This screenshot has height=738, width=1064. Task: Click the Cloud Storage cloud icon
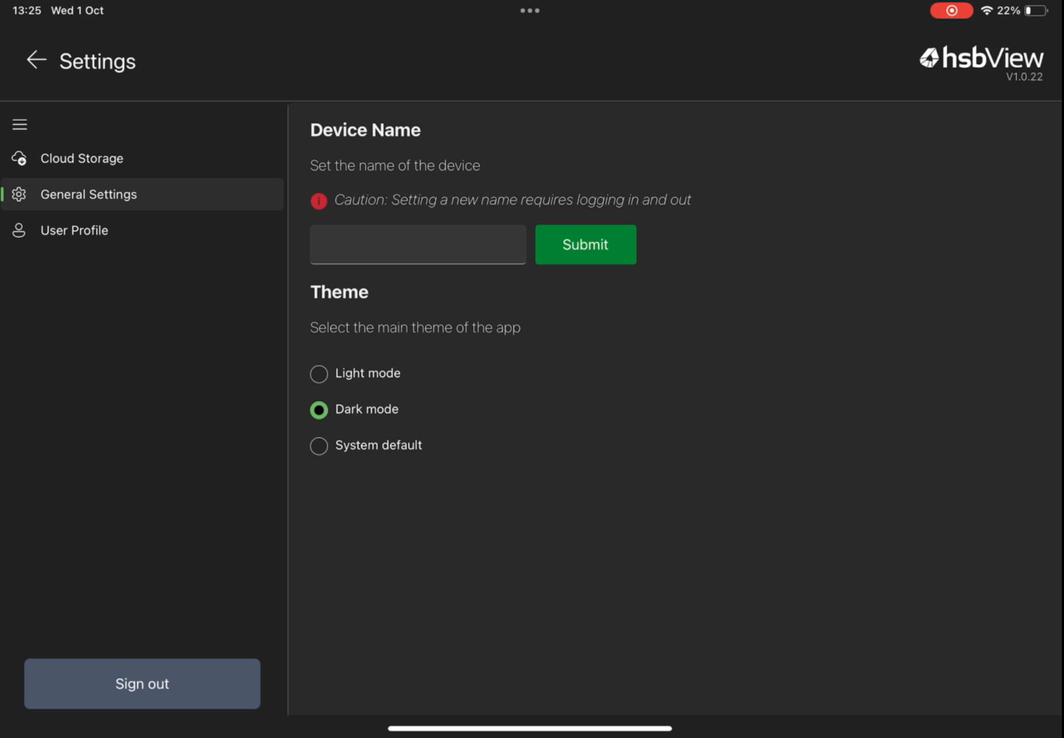click(x=19, y=159)
